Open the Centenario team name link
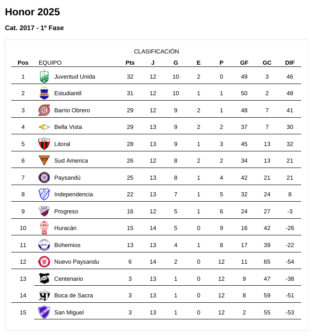Screen dimensions: 312x336 point(68,279)
